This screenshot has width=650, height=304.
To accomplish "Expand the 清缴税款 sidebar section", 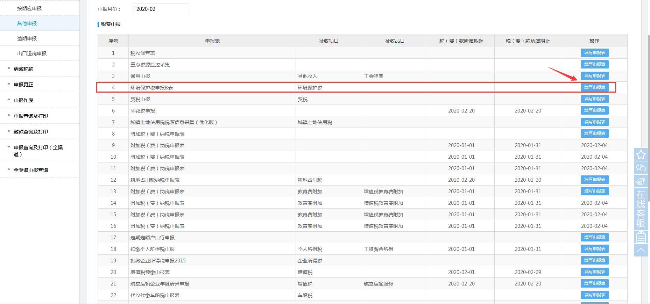I will tap(23, 69).
